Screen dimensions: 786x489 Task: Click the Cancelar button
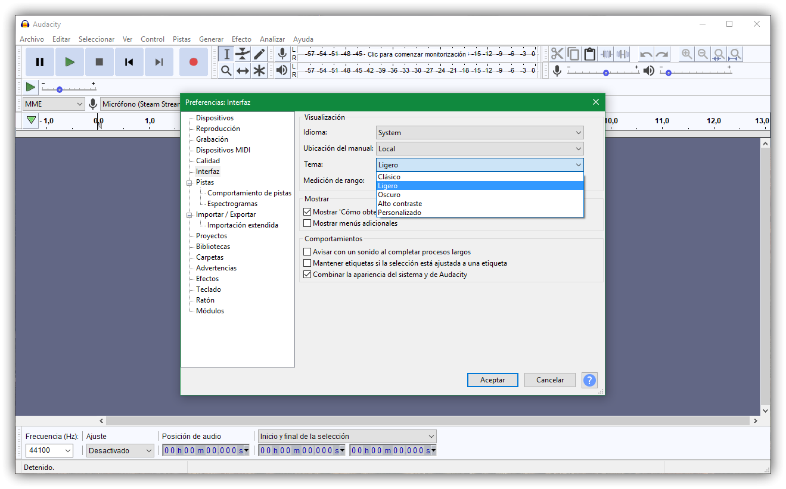[x=550, y=380]
